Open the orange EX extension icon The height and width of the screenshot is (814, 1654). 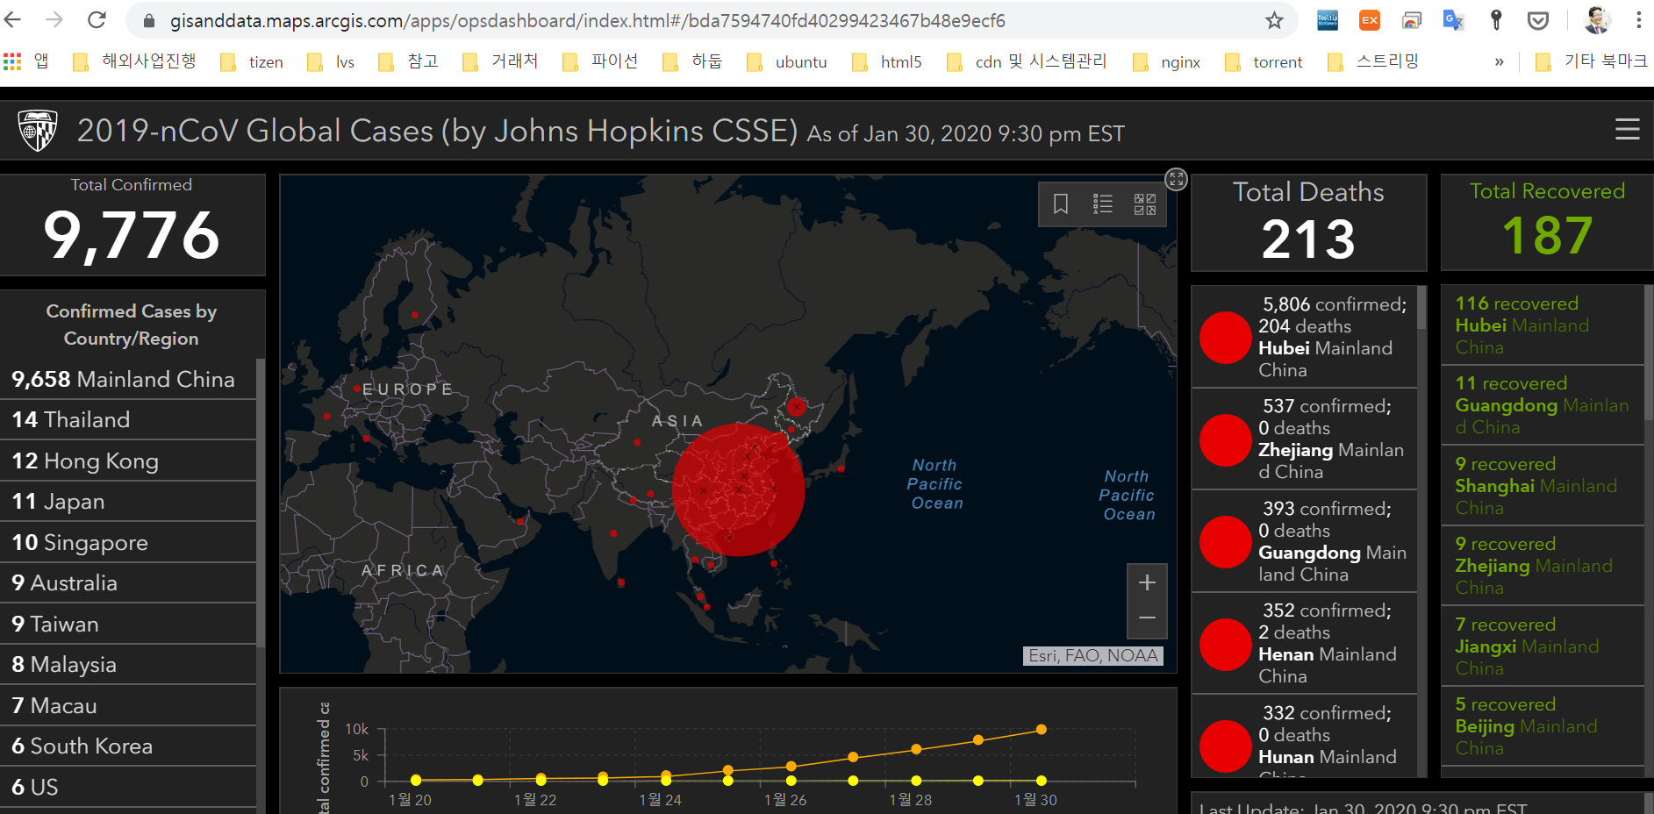[x=1369, y=20]
